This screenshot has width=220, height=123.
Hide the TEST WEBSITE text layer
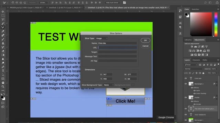click(186, 115)
